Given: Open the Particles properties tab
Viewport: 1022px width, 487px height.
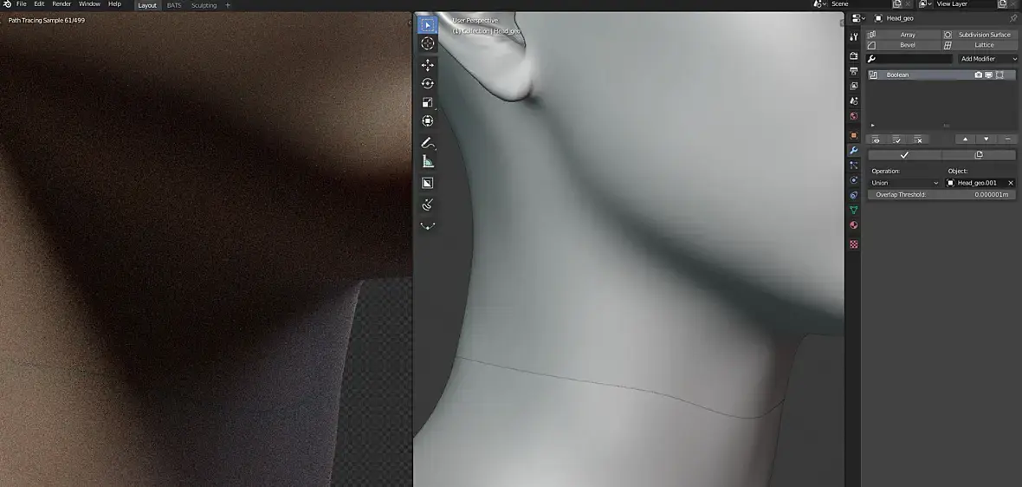Looking at the screenshot, I should coord(854,165).
